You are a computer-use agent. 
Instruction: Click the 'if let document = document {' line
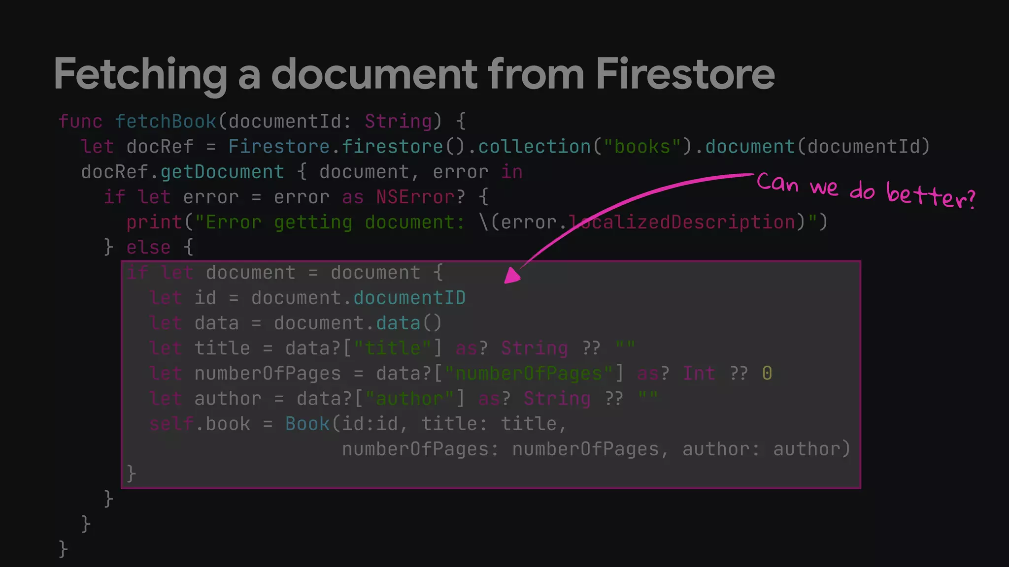tap(285, 273)
